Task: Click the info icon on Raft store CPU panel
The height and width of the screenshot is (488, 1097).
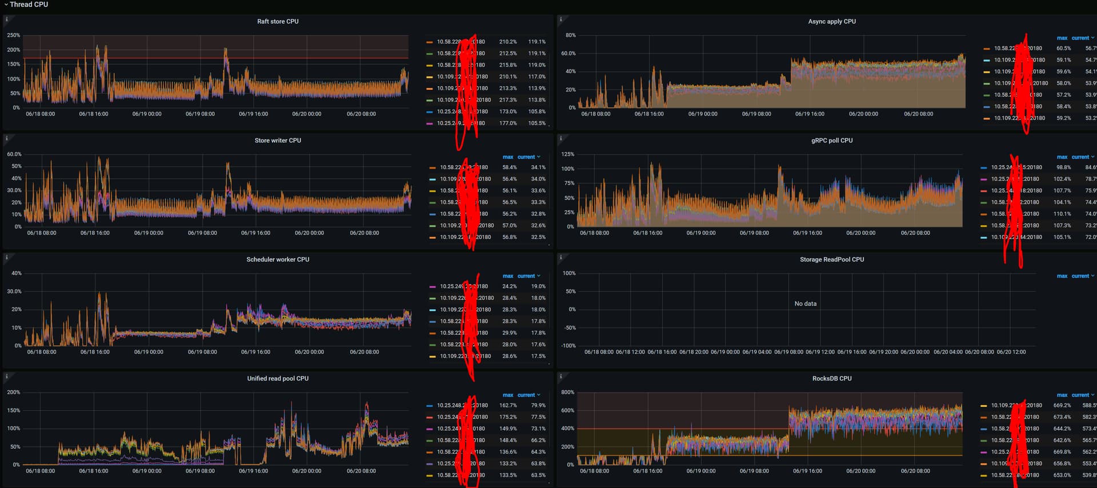Action: pos(6,19)
